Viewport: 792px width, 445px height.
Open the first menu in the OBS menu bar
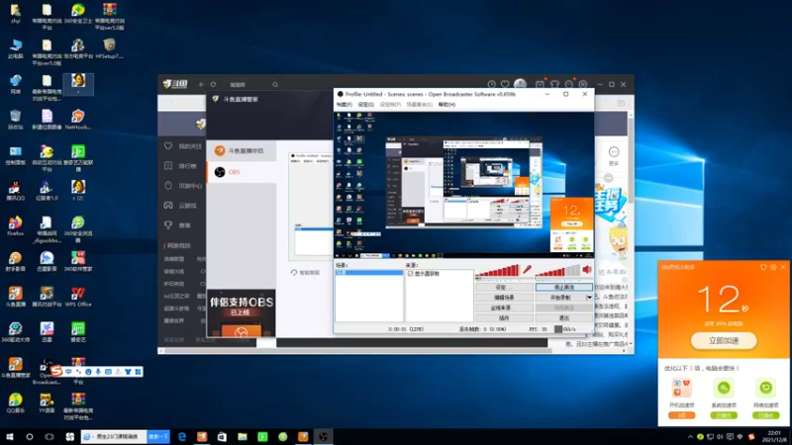[x=344, y=105]
